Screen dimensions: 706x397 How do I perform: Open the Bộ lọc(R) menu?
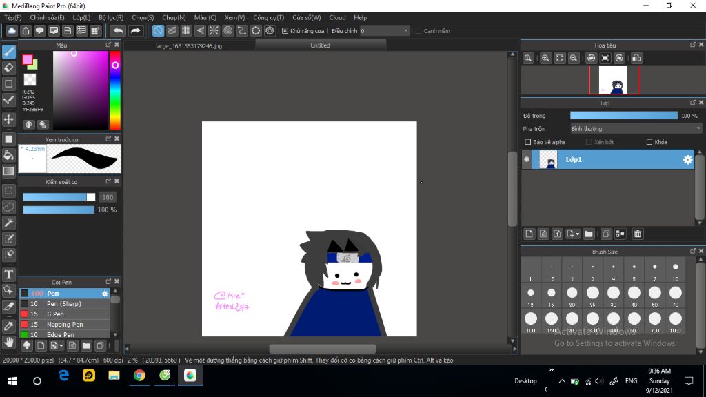(111, 17)
